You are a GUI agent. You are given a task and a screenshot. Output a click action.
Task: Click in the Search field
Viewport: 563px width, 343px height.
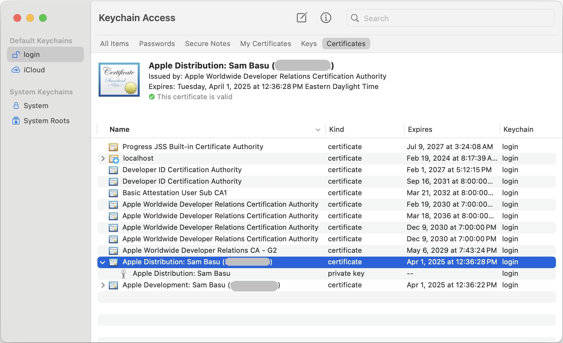[x=450, y=18]
